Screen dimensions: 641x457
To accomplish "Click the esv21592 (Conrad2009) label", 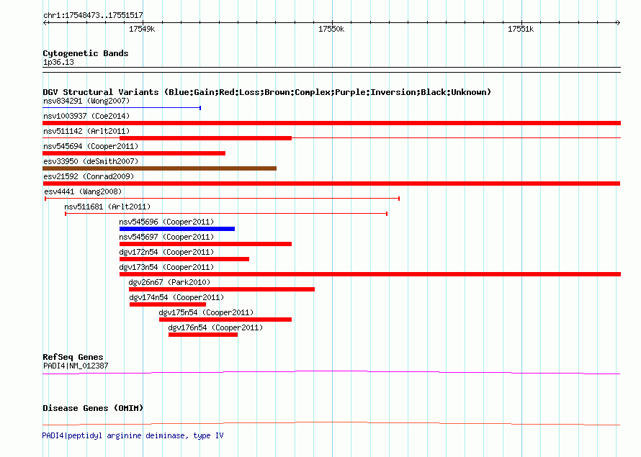I will pyautogui.click(x=89, y=176).
